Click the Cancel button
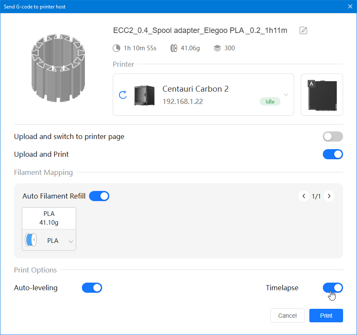 point(287,316)
